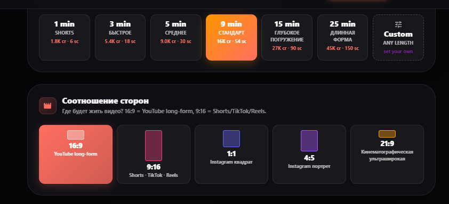
Task: Select the 25 min ДЛИННАЯ ФОРМА option
Action: [x=342, y=37]
